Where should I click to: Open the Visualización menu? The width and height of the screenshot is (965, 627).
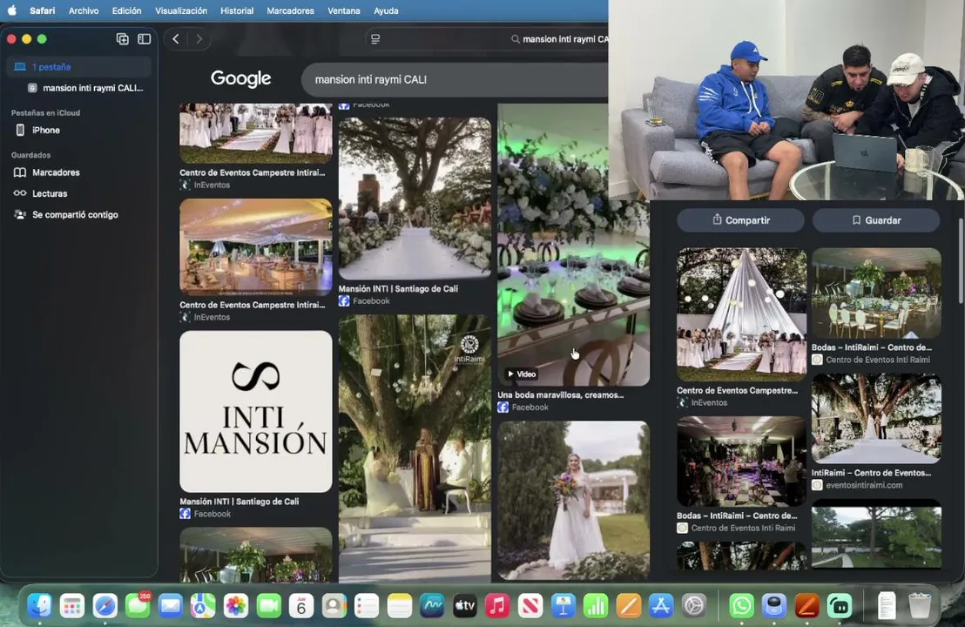tap(181, 10)
